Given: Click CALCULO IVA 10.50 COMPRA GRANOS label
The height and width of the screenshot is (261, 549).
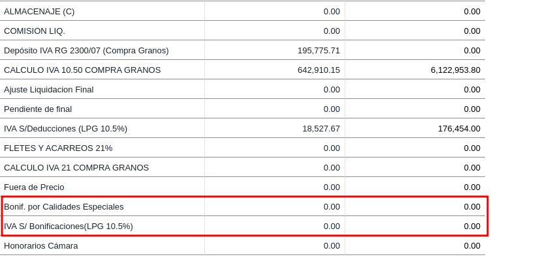Looking at the screenshot, I should 82,70.
